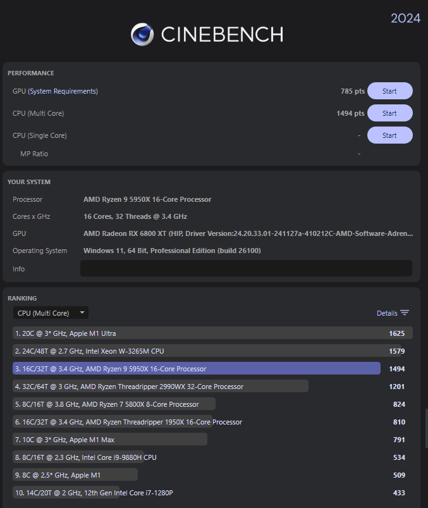Click the 1201 score in ranking
This screenshot has width=428, height=508.
click(396, 387)
